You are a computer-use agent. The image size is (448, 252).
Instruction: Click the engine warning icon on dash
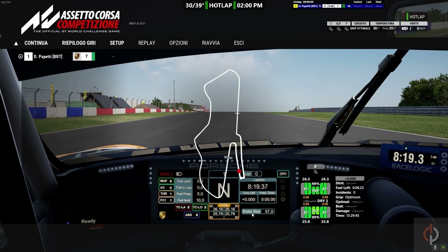(x=283, y=181)
